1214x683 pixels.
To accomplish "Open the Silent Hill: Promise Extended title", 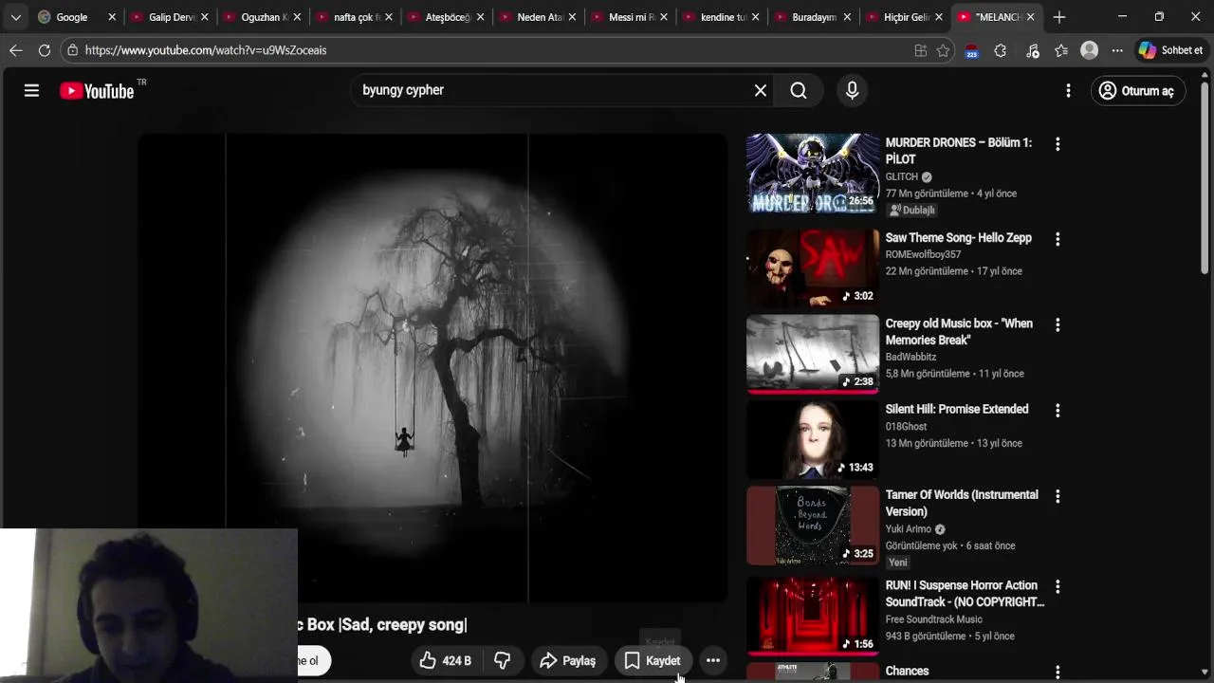I will (x=957, y=409).
